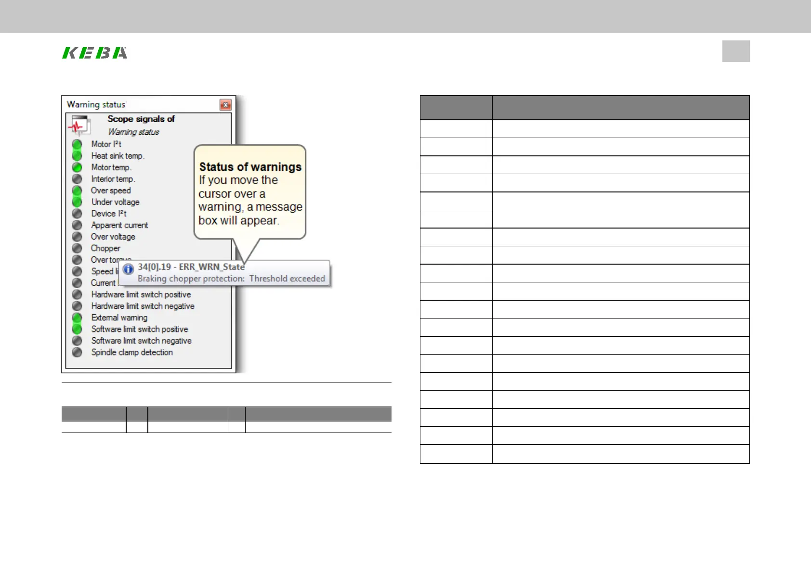811x573 pixels.
Task: Click the External warning green indicator
Action: (77, 318)
